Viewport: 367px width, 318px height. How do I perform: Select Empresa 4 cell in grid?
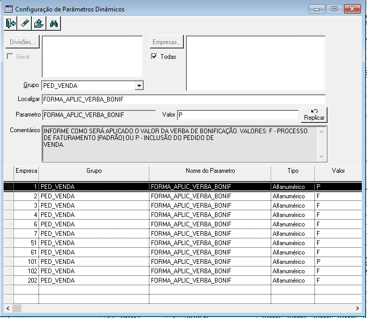click(26, 215)
